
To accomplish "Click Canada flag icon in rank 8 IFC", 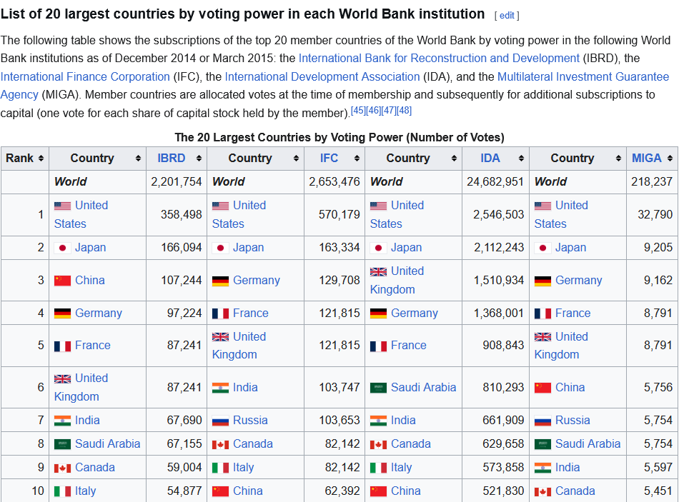I will pos(220,444).
